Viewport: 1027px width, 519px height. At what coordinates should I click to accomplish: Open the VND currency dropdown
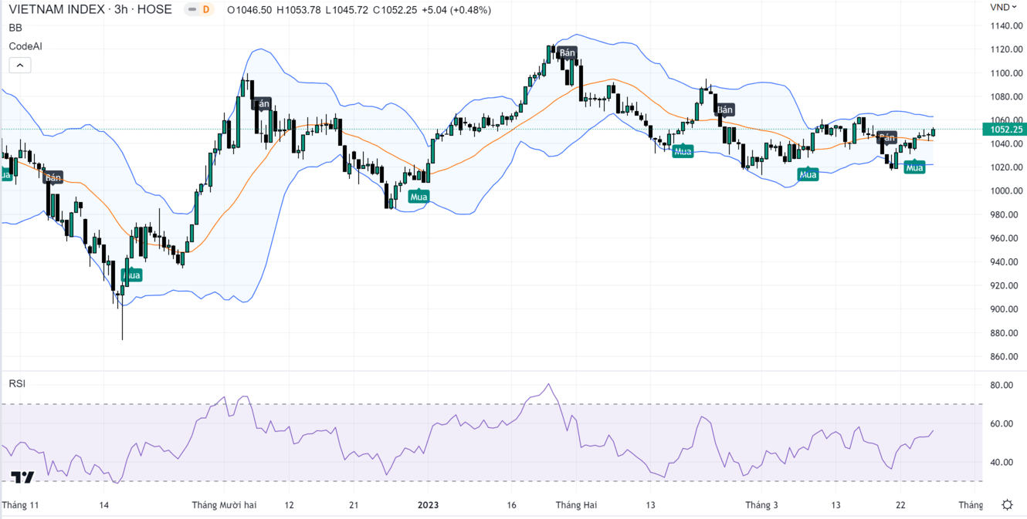1004,7
